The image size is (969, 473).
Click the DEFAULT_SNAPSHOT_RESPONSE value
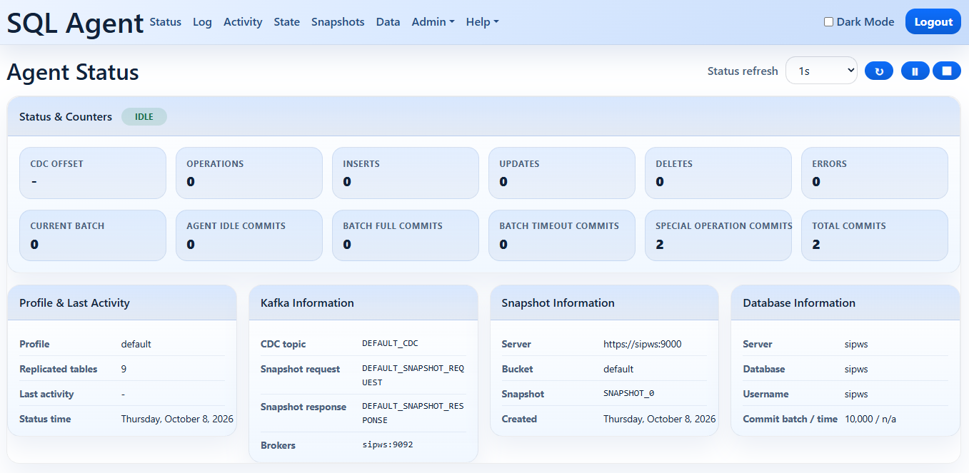click(x=413, y=413)
